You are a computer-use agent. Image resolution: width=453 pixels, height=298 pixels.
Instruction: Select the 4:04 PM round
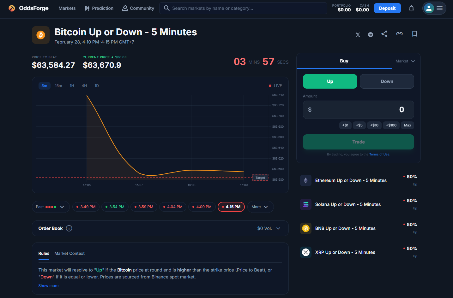(173, 207)
